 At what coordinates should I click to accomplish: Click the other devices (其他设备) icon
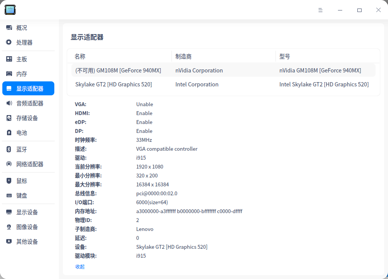click(x=9, y=241)
